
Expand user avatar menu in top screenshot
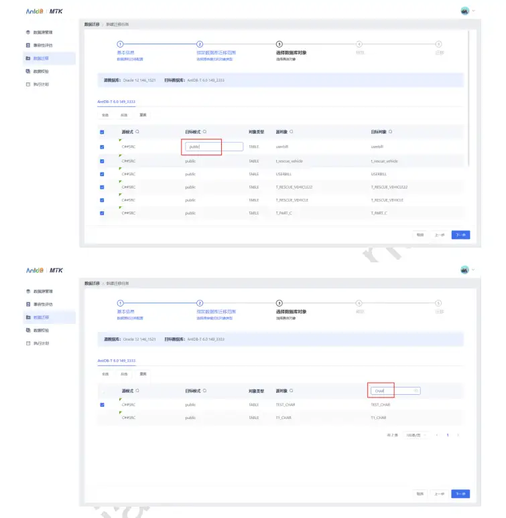pos(466,11)
